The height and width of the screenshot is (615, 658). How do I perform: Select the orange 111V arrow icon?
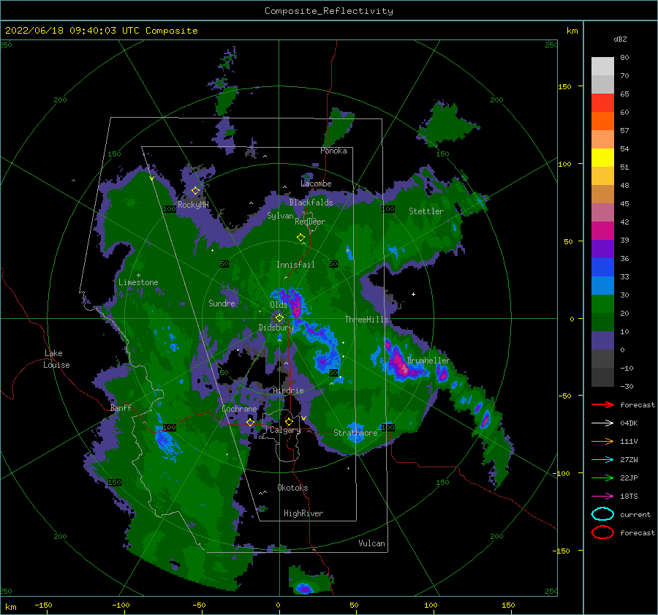[602, 441]
